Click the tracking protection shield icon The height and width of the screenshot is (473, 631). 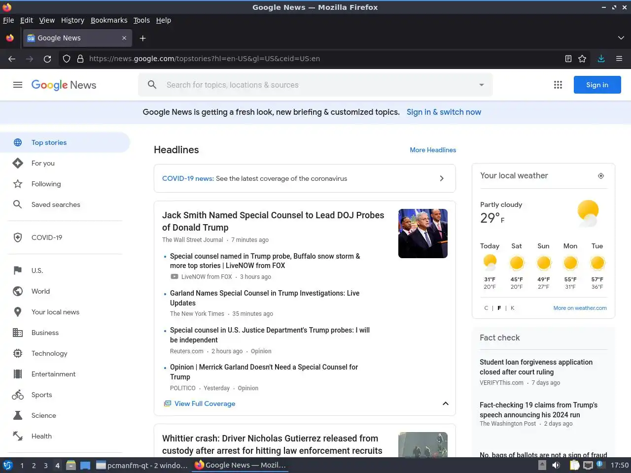[x=67, y=59]
